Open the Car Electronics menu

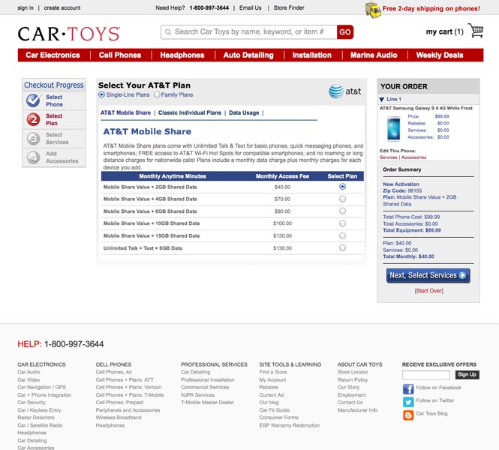53,55
